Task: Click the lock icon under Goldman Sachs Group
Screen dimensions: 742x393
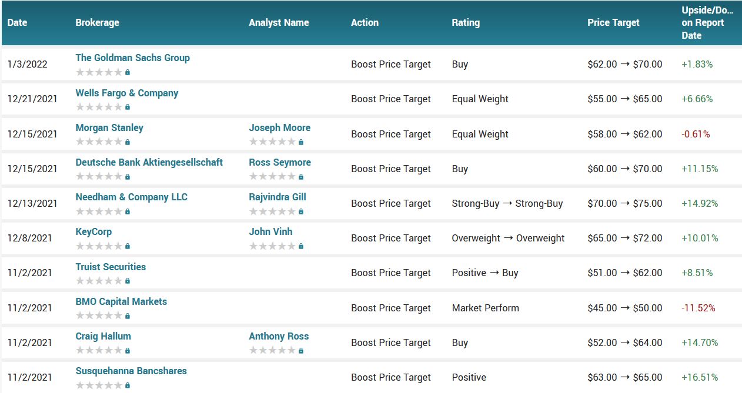Action: [x=128, y=72]
